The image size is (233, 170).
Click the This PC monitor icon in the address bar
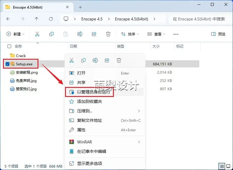click(x=66, y=19)
